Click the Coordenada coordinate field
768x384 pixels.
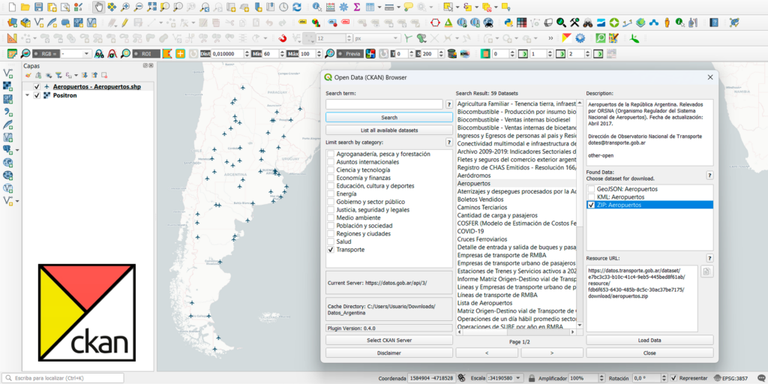431,378
